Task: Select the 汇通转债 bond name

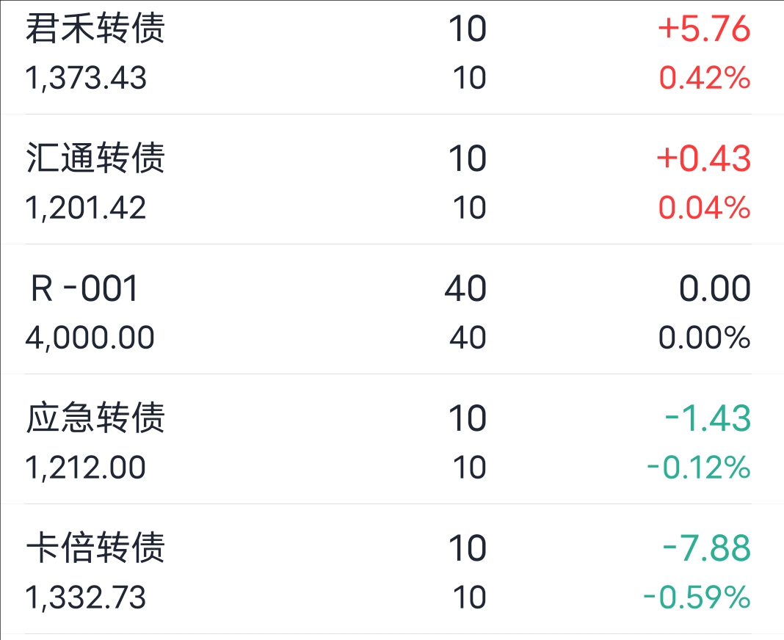Action: (95, 158)
